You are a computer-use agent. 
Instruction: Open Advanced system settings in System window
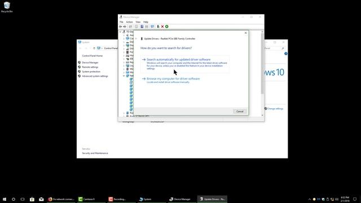95,76
